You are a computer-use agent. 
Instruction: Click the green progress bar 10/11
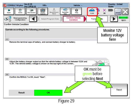tap(123, 18)
